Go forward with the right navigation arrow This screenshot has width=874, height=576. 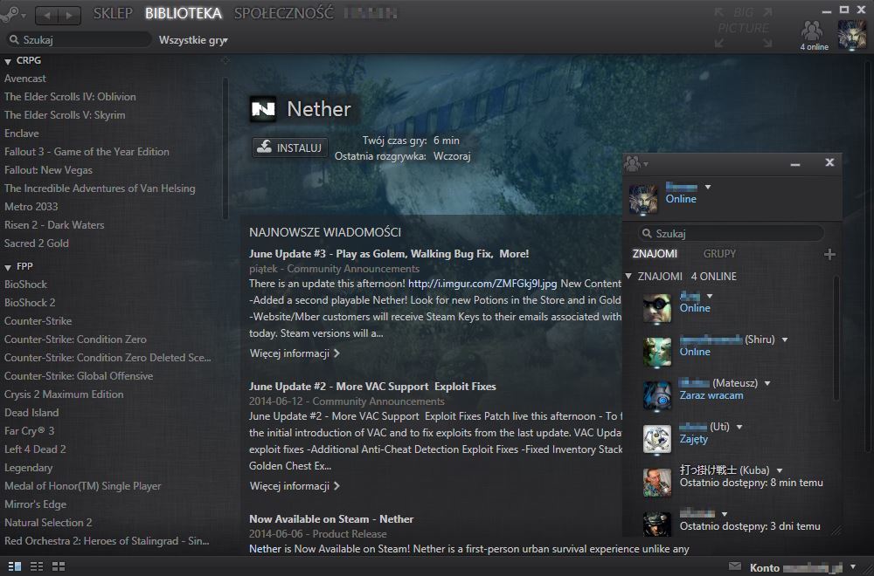coord(69,15)
